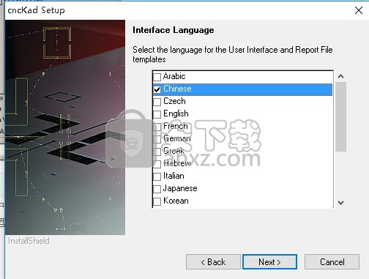The image size is (369, 279).
Task: Select the Japanese checkbox
Action: point(157,189)
